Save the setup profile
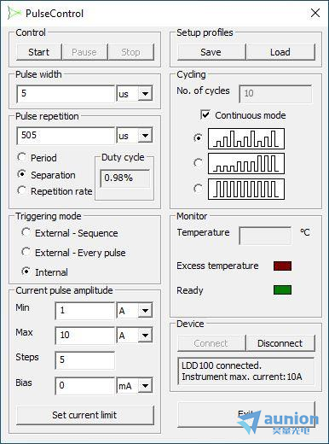This screenshot has width=329, height=444. [211, 52]
